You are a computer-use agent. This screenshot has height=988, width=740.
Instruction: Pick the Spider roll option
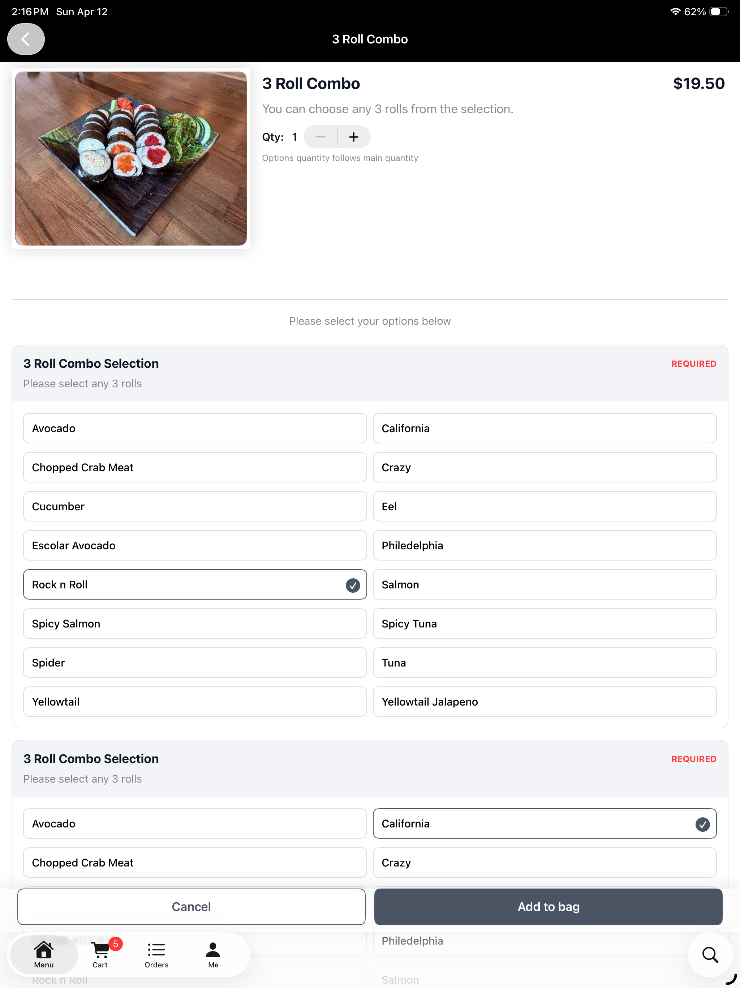[x=195, y=663]
